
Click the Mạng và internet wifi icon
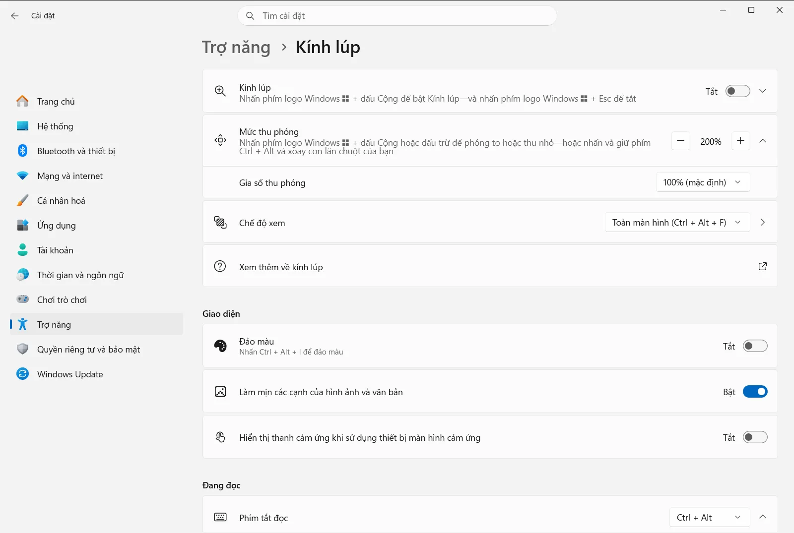[x=22, y=176]
